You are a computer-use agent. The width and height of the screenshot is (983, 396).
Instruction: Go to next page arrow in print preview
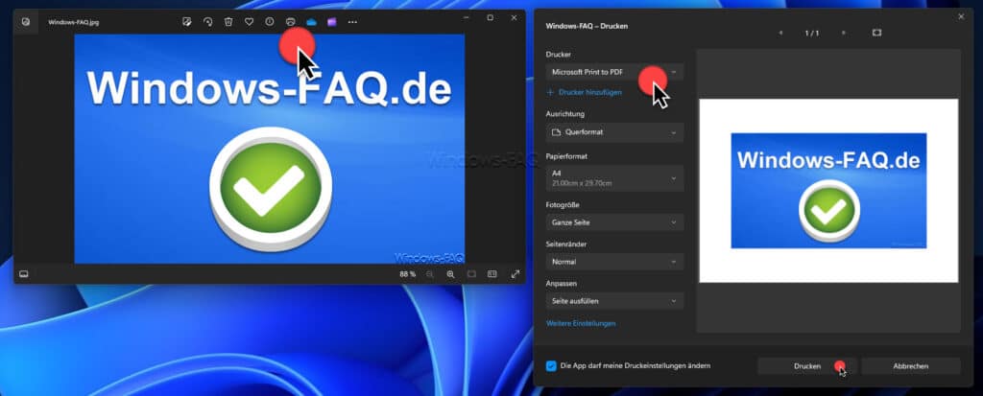[843, 33]
